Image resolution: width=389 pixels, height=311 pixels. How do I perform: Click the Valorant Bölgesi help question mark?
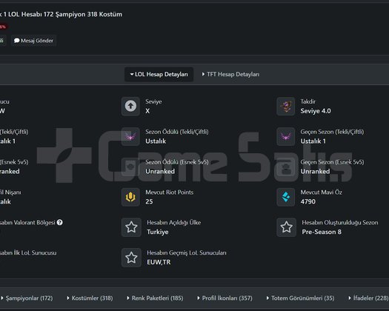coord(59,222)
